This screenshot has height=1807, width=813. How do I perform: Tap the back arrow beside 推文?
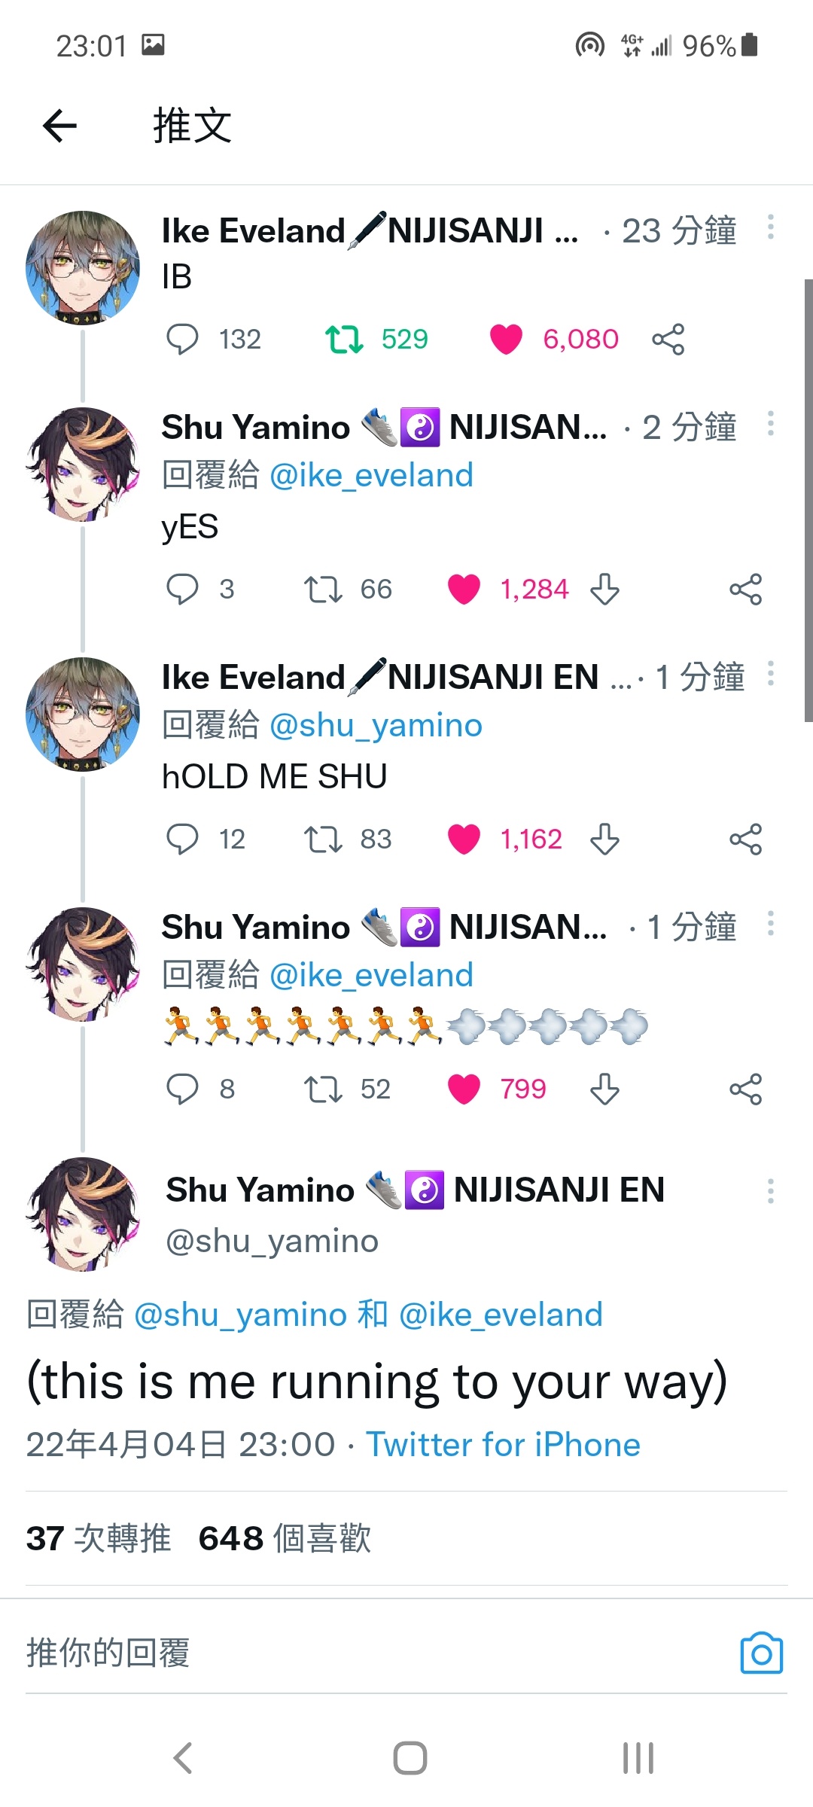pos(60,125)
